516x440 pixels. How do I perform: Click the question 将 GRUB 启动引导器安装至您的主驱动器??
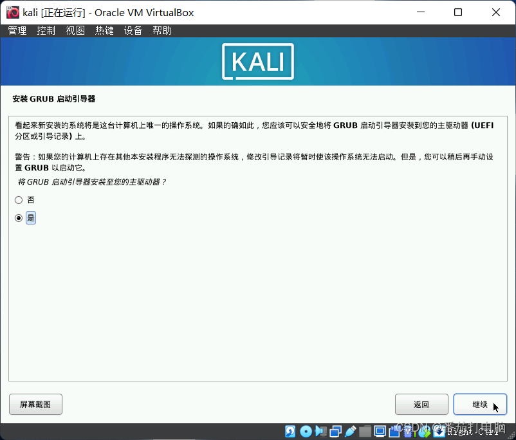(92, 182)
